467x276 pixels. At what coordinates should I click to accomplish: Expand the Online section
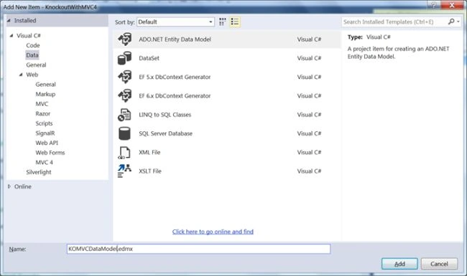9,186
